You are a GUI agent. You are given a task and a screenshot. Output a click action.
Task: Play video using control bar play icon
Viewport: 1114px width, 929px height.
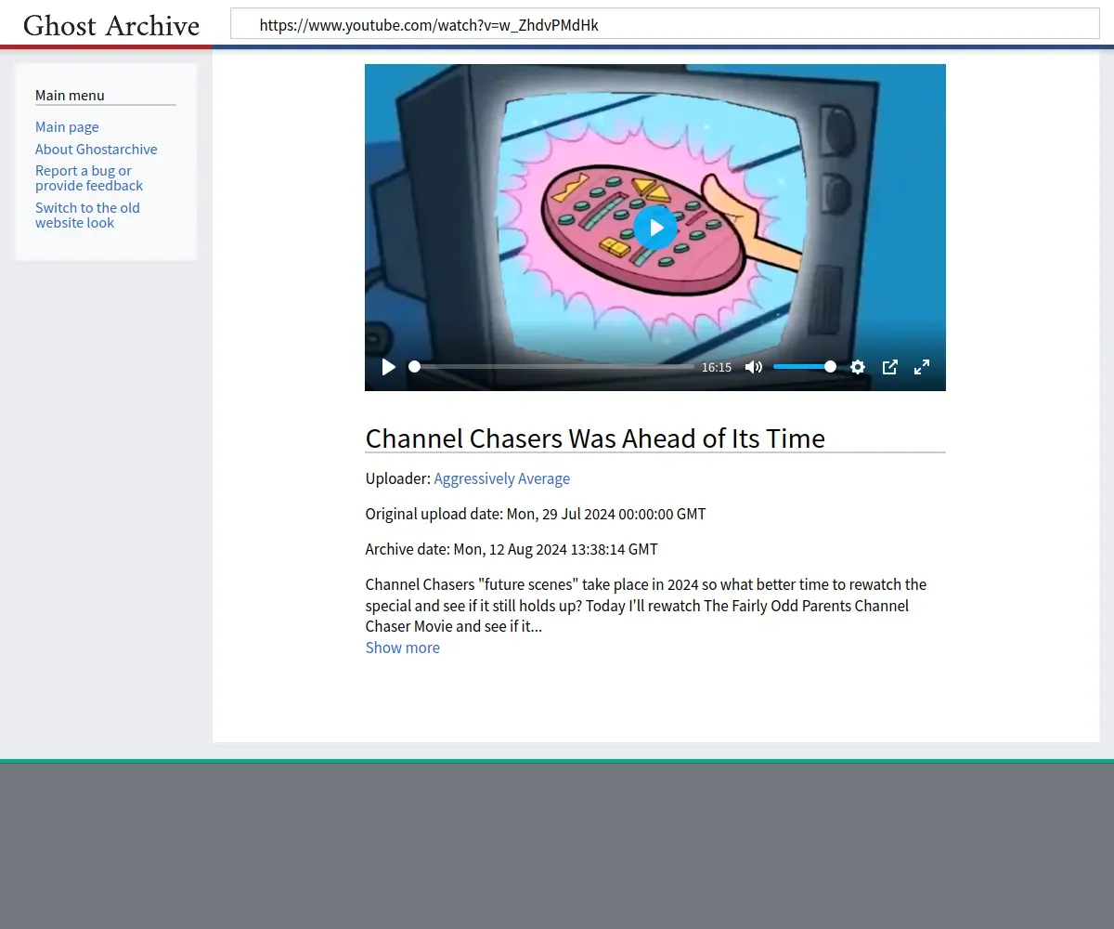(389, 367)
